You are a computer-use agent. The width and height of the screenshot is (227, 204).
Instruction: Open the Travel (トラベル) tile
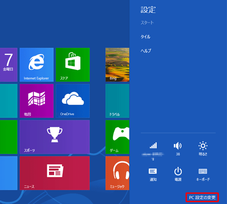pos(118,101)
